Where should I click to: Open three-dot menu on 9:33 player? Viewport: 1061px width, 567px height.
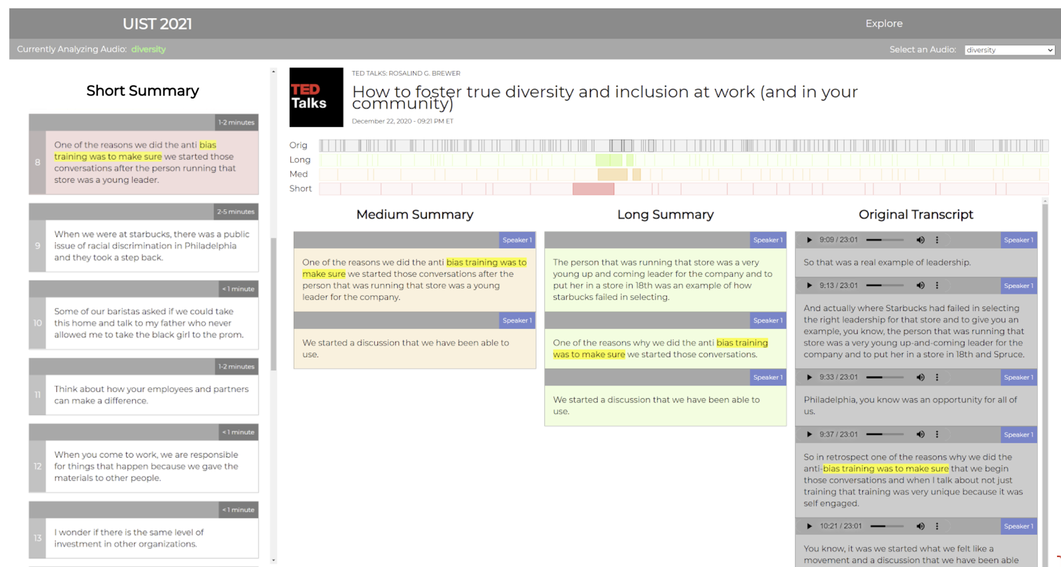pos(937,377)
